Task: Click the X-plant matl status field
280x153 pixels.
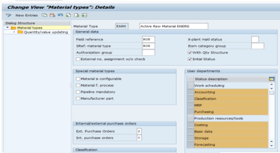Action: coord(255,39)
